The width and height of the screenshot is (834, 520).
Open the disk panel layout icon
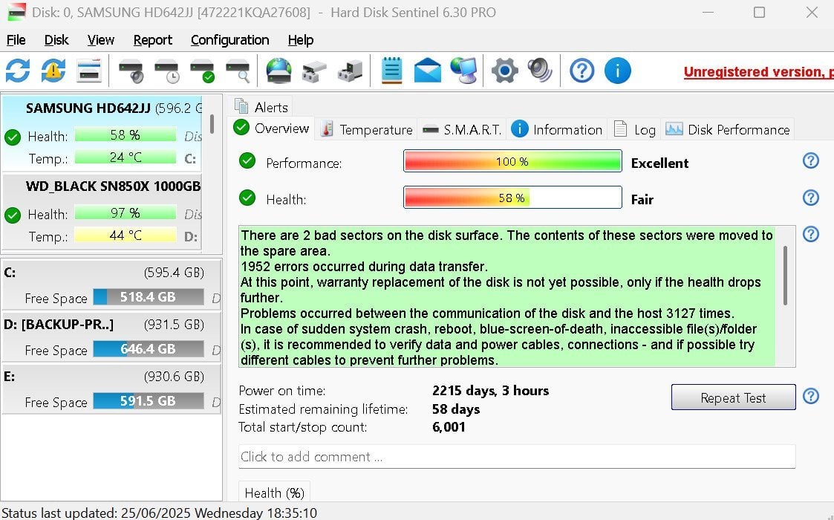(89, 71)
